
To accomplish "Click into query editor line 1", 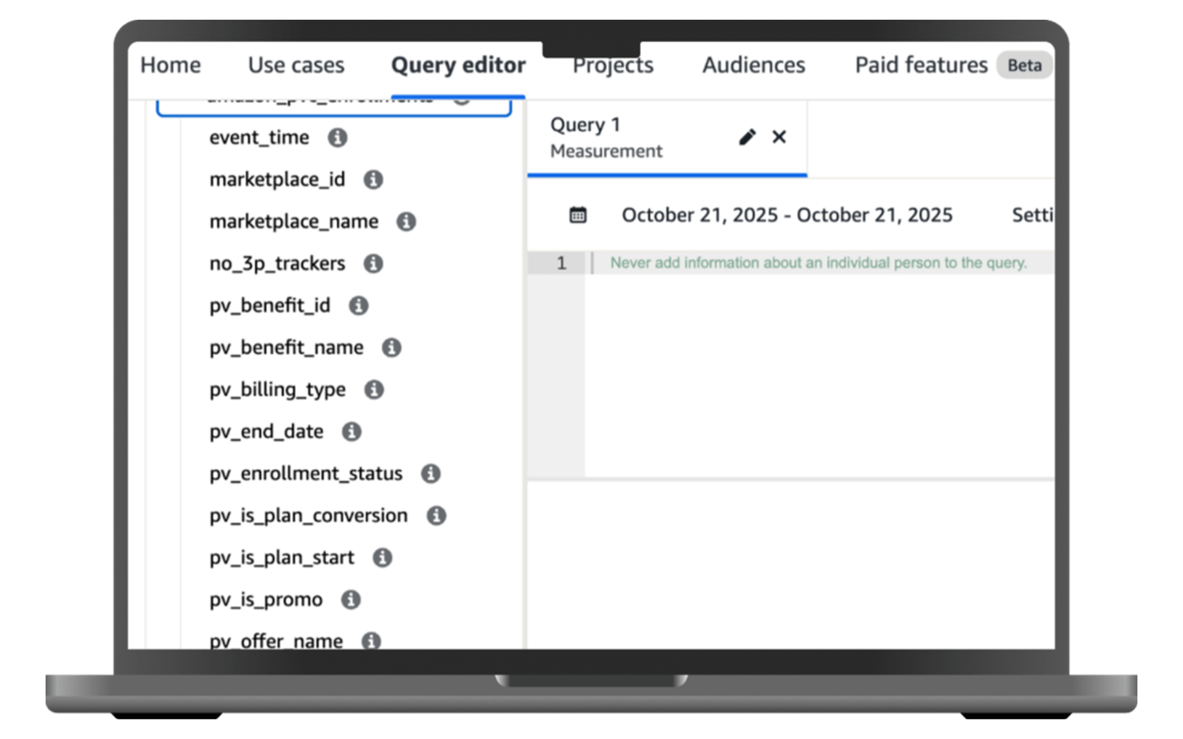I will point(818,263).
